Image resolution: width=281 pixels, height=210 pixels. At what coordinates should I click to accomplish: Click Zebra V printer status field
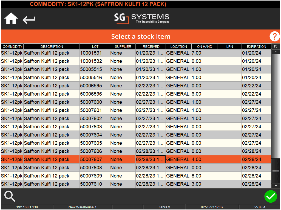(164, 207)
